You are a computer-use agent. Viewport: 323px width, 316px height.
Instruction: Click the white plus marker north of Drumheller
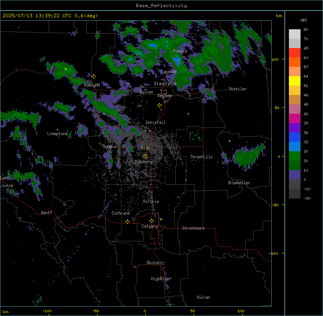tap(229, 141)
